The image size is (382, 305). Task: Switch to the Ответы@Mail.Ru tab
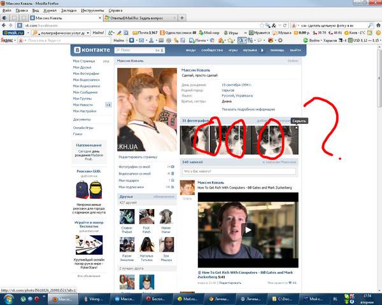tap(140, 18)
